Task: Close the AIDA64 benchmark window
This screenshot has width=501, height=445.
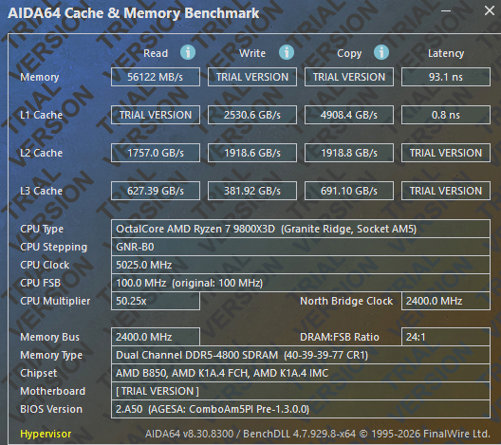Action: pyautogui.click(x=490, y=10)
